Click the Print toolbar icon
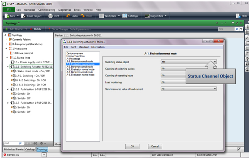Screen dimensions: 249x159 (x=50, y=16)
